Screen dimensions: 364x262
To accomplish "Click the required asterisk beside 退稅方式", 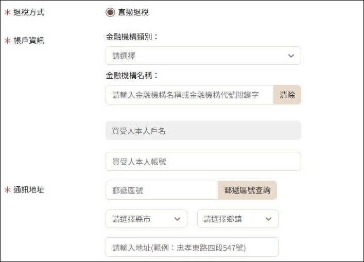I will point(7,12).
